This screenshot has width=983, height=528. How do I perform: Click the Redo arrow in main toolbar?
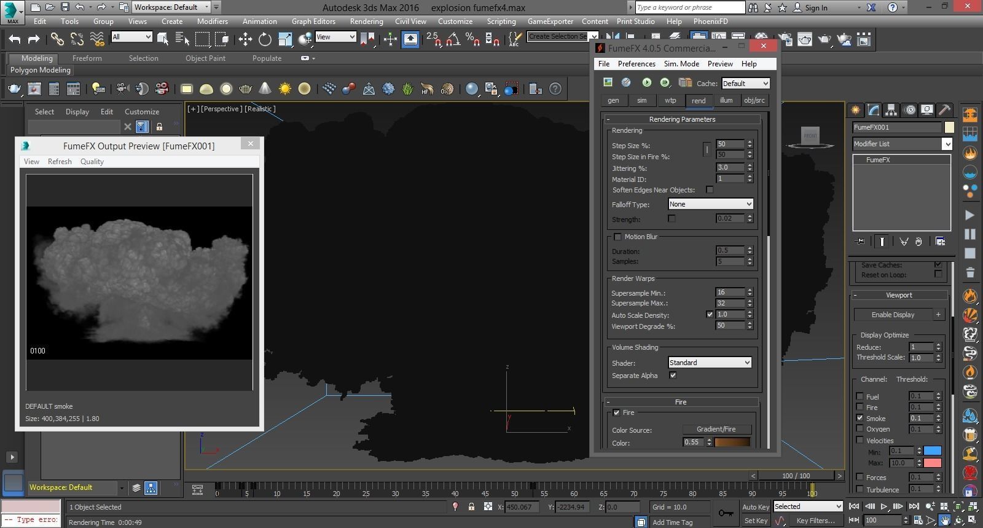34,39
